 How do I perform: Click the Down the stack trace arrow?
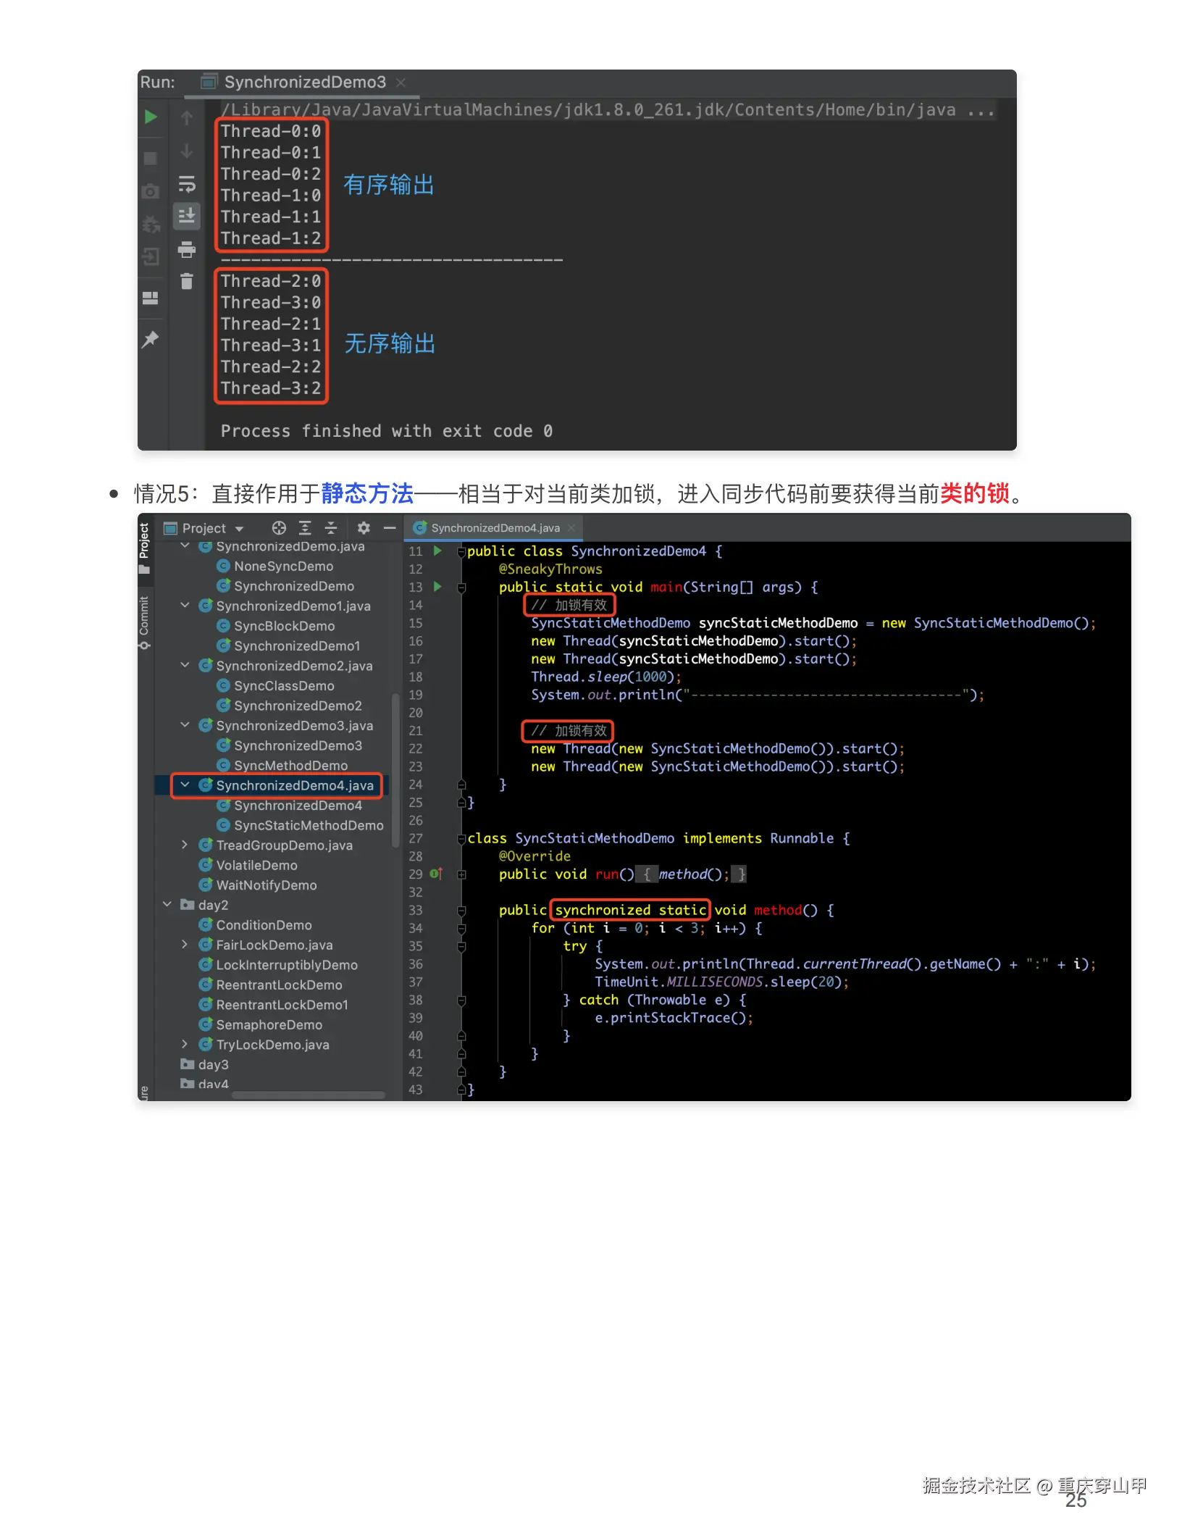(187, 151)
